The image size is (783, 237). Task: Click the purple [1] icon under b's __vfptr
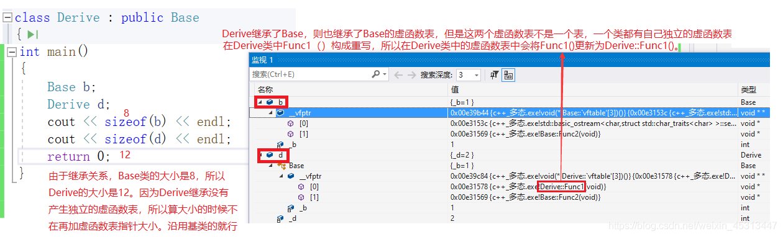tap(291, 134)
